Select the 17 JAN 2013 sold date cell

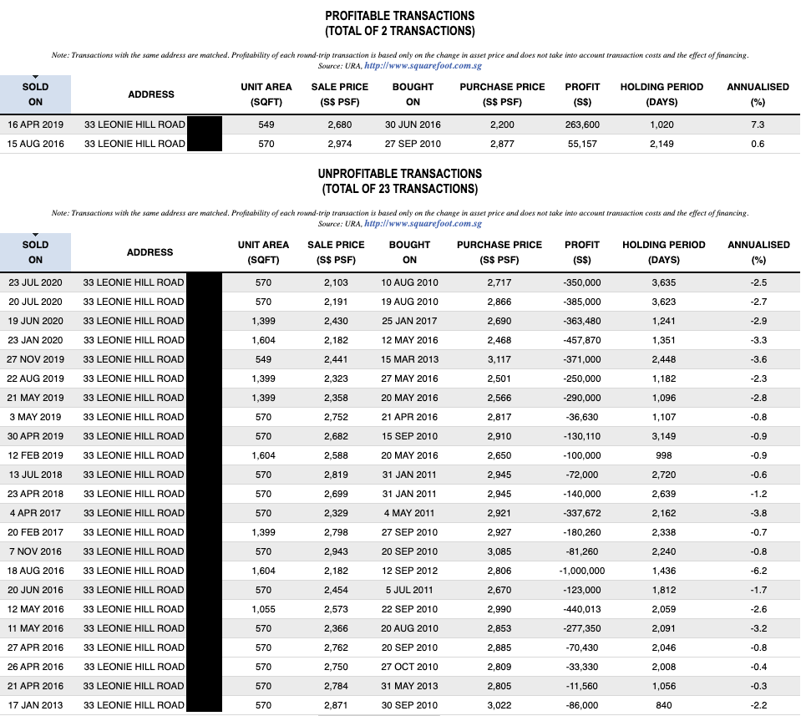[x=35, y=705]
